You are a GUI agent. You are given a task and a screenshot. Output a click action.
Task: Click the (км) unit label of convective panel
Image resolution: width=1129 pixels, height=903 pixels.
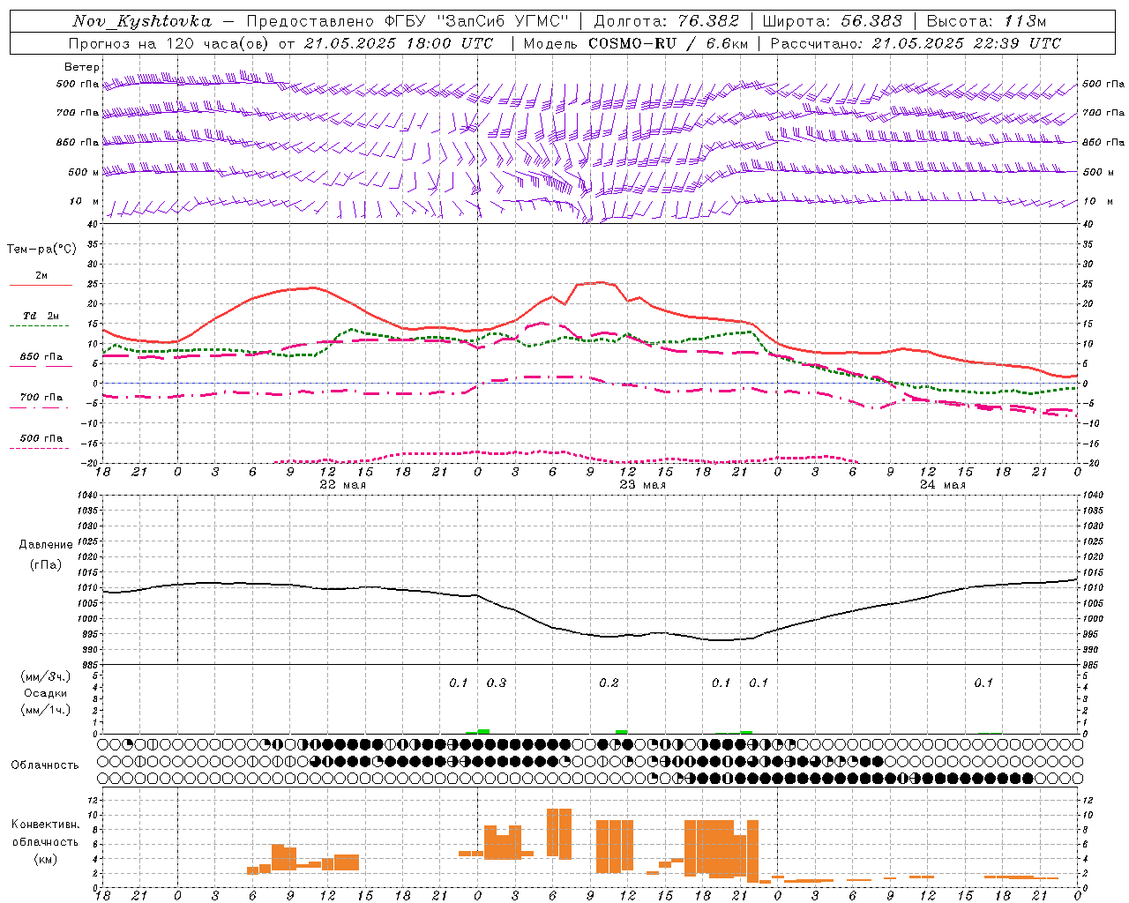47,859
